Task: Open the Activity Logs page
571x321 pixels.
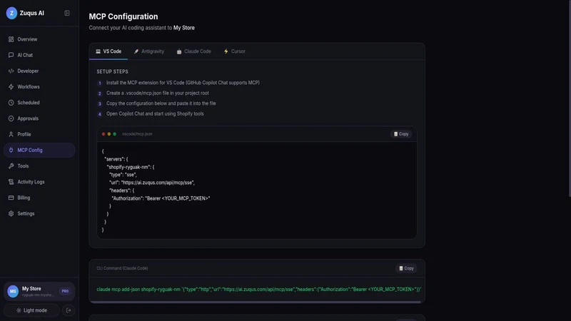Action: [39, 182]
